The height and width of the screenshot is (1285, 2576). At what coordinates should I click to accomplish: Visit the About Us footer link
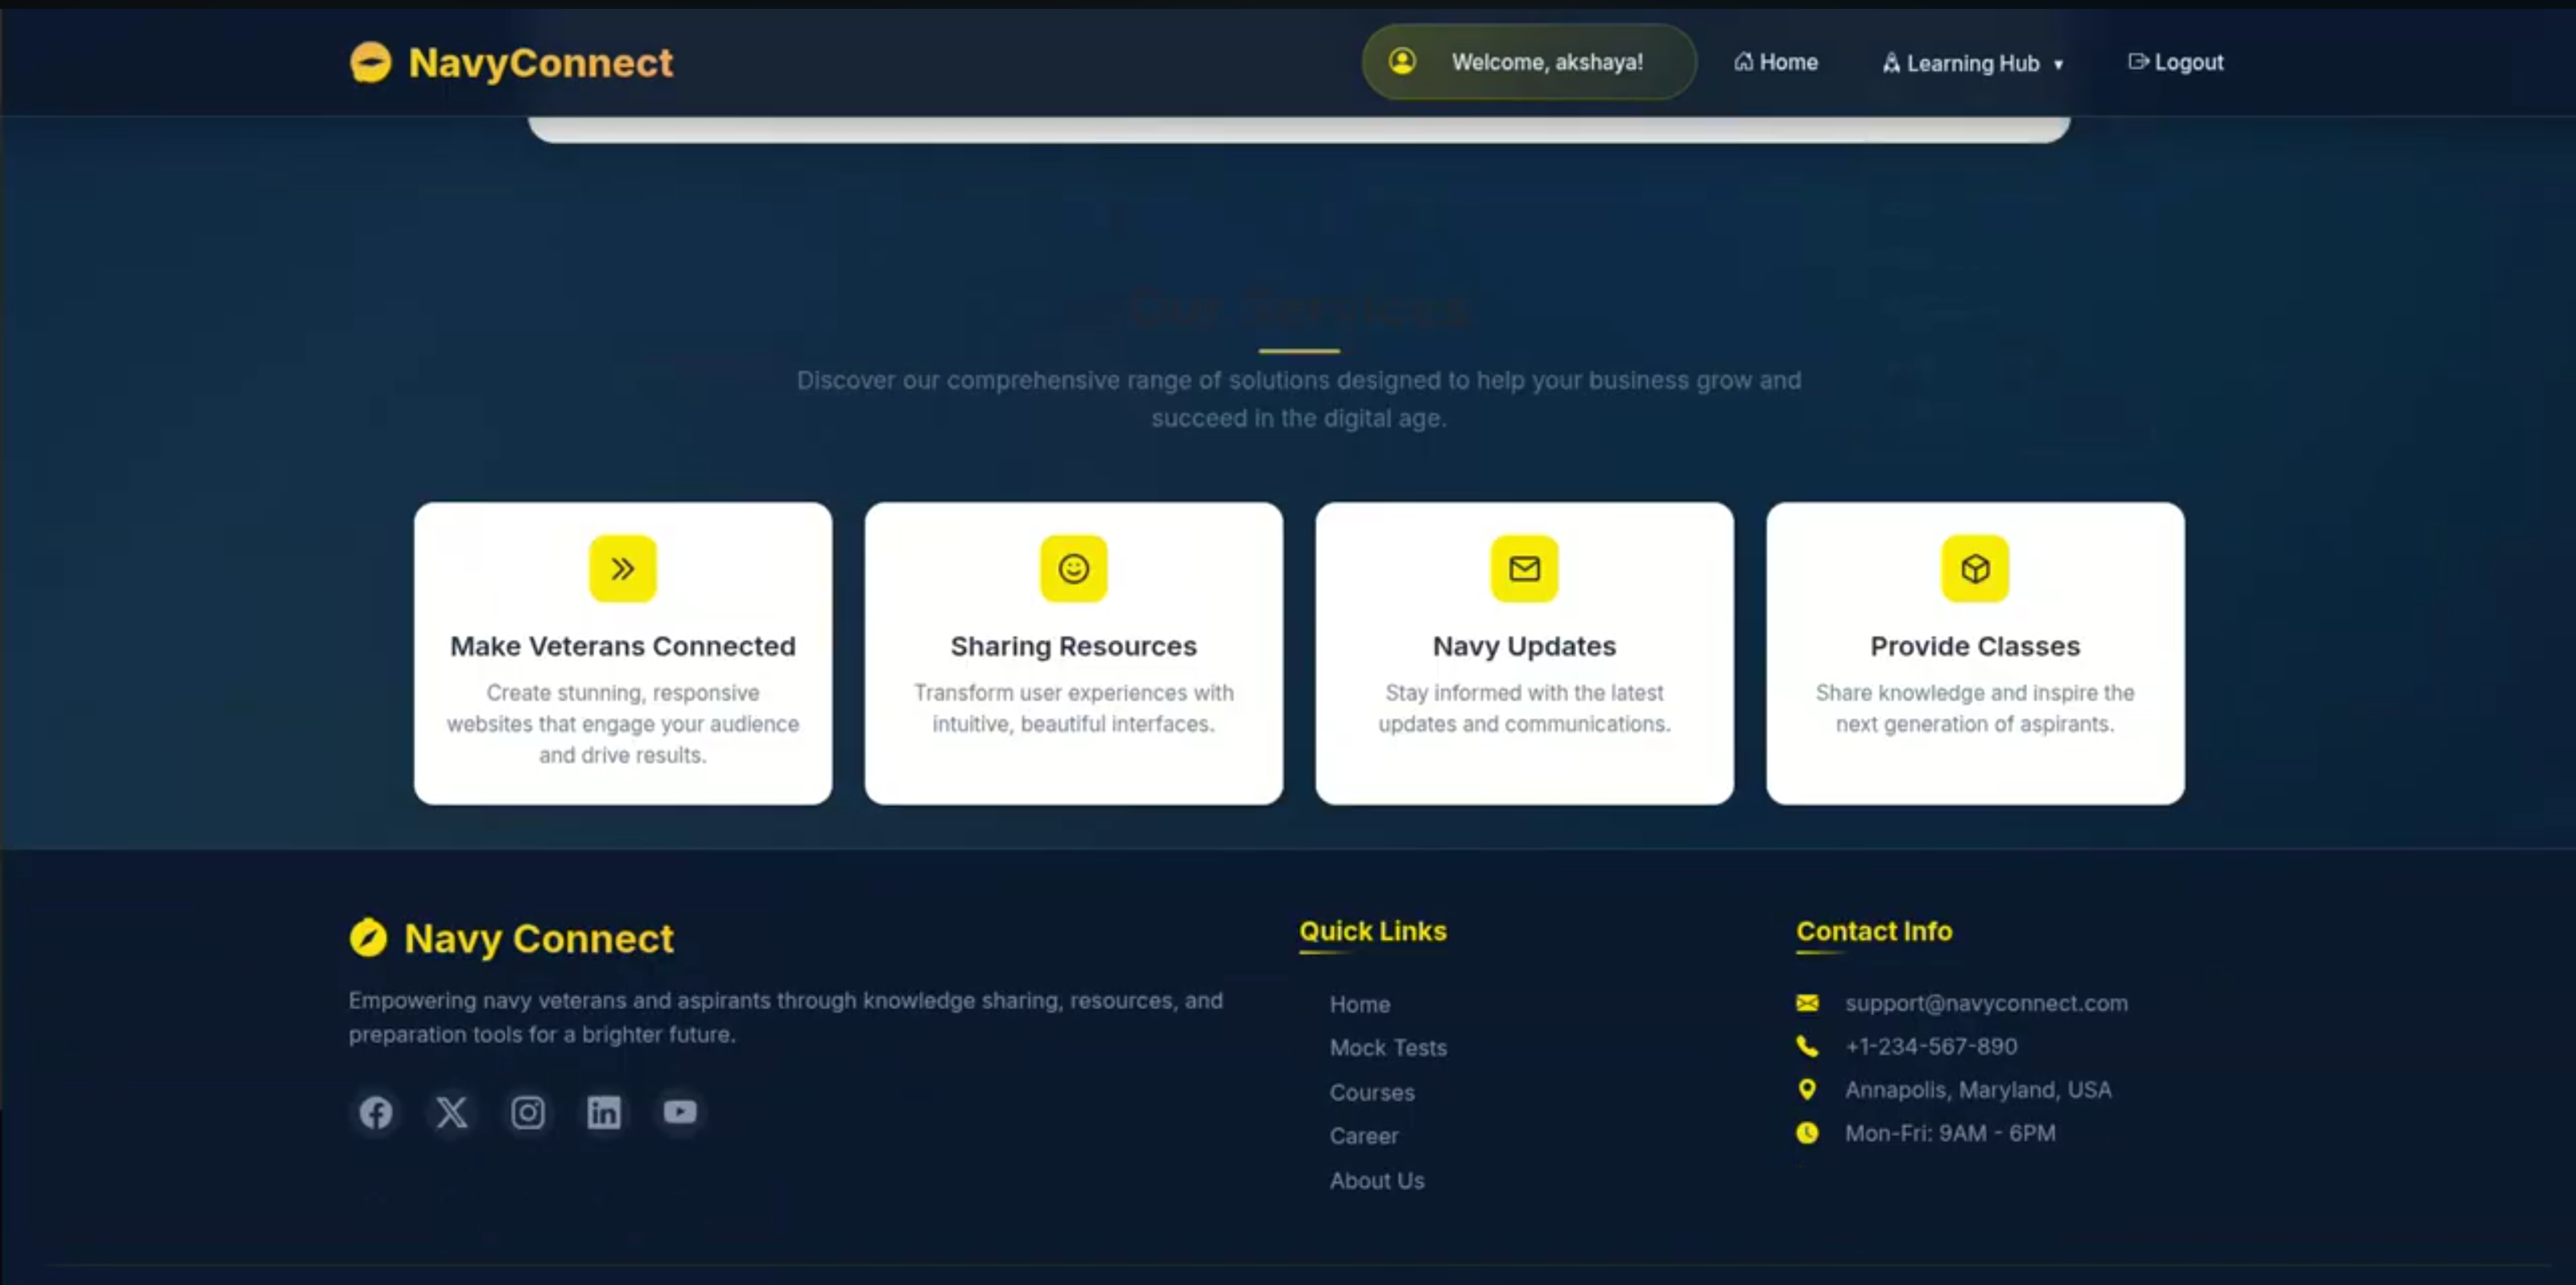1377,1180
